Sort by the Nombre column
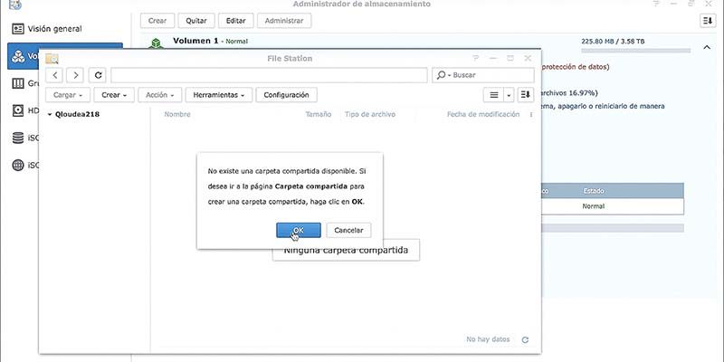The image size is (724, 362). point(177,115)
